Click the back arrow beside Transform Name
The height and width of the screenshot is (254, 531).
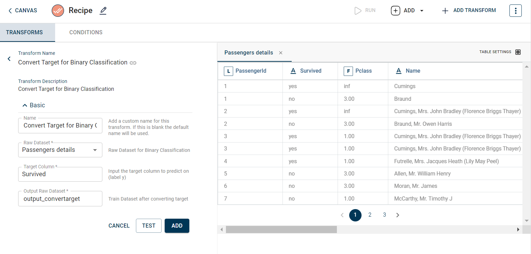pyautogui.click(x=9, y=59)
